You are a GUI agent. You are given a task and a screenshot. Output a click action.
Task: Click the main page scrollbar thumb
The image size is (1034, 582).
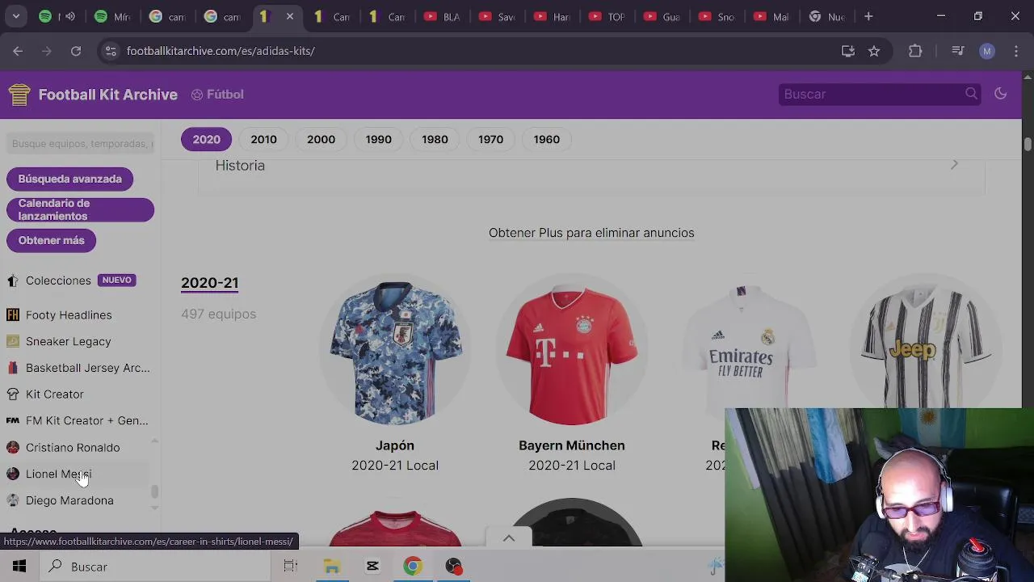(1028, 144)
